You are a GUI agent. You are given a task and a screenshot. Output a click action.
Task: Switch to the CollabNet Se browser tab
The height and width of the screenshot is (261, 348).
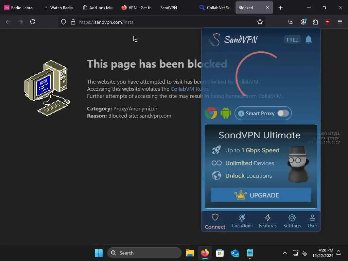tap(215, 8)
